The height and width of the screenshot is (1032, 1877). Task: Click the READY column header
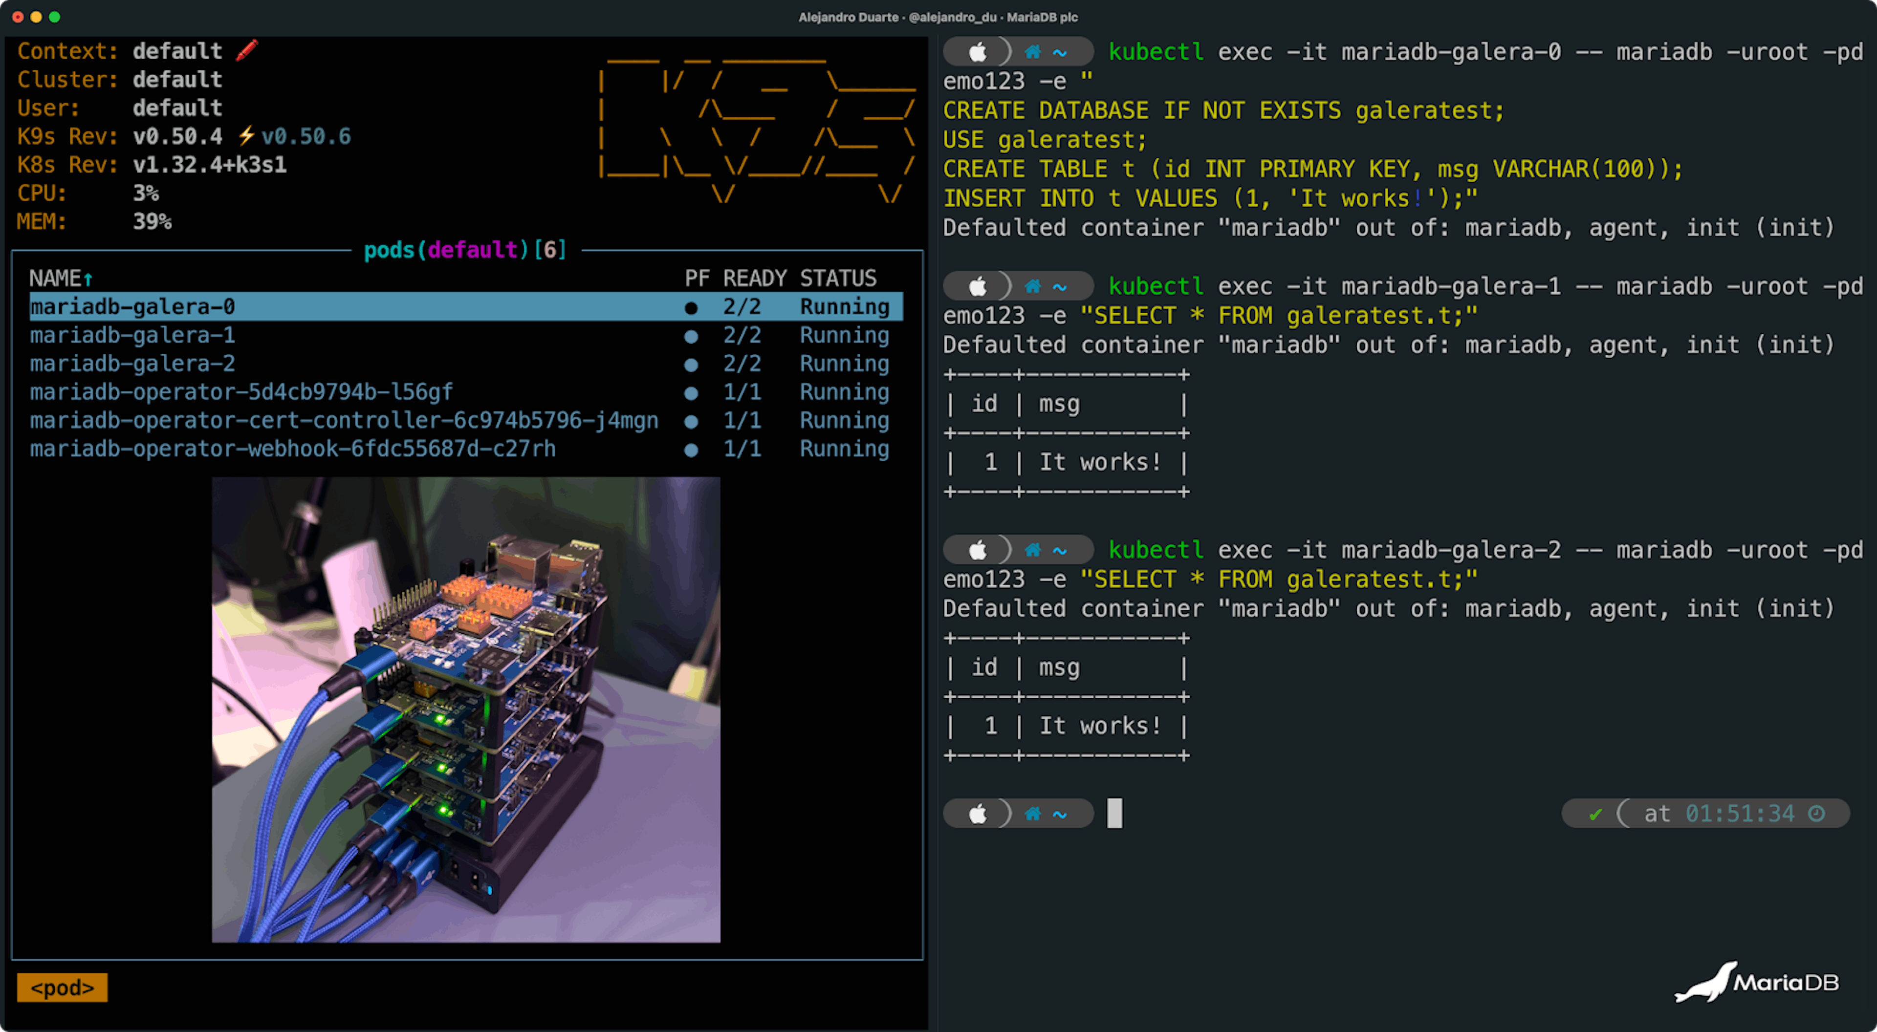click(x=754, y=278)
